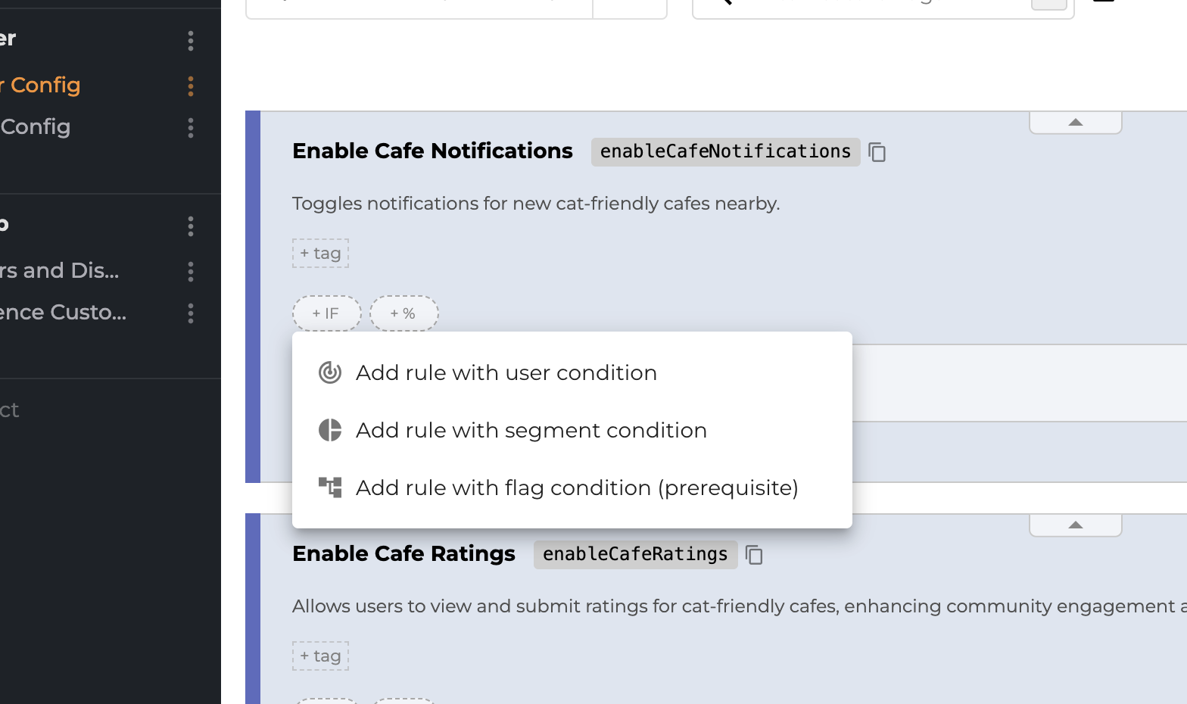Click the + % button under Cafe Notifications
The height and width of the screenshot is (704, 1187).
coord(404,313)
